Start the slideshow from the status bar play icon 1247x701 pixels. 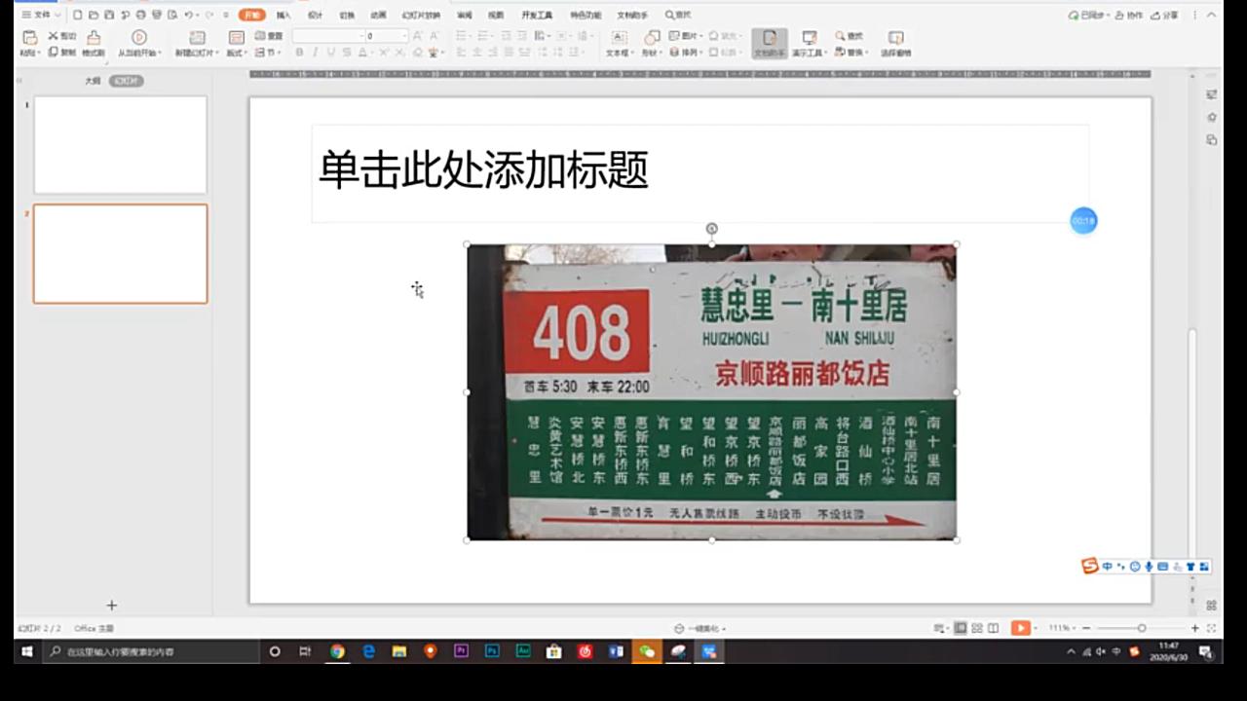1020,628
